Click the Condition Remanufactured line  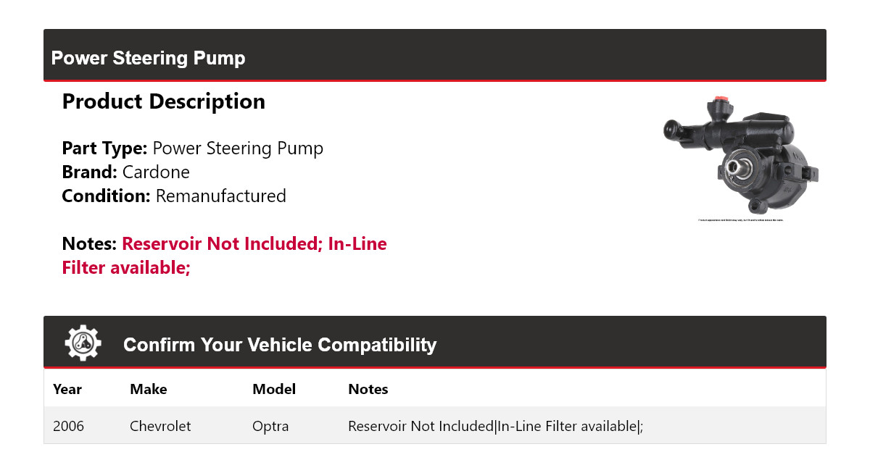pos(174,196)
